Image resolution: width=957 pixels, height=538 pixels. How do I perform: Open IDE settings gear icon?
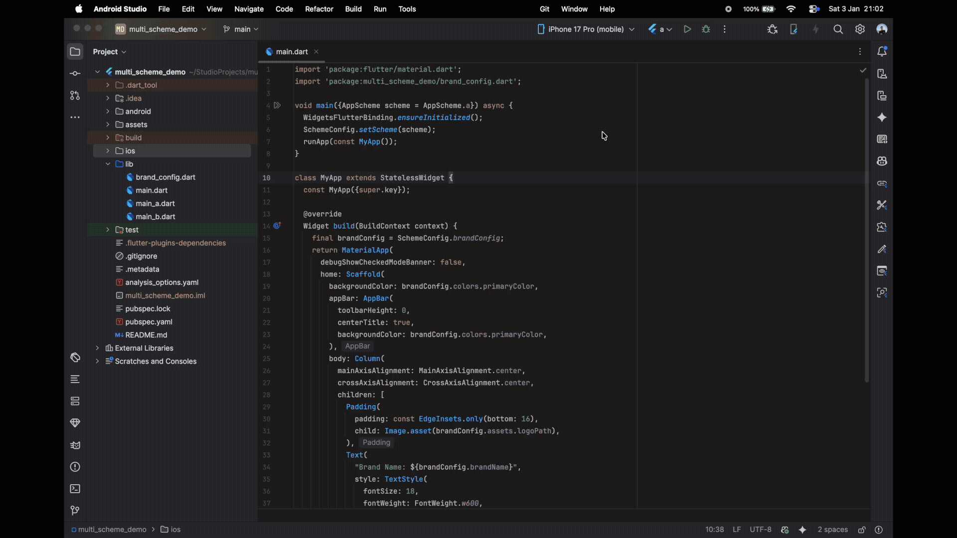point(860,29)
